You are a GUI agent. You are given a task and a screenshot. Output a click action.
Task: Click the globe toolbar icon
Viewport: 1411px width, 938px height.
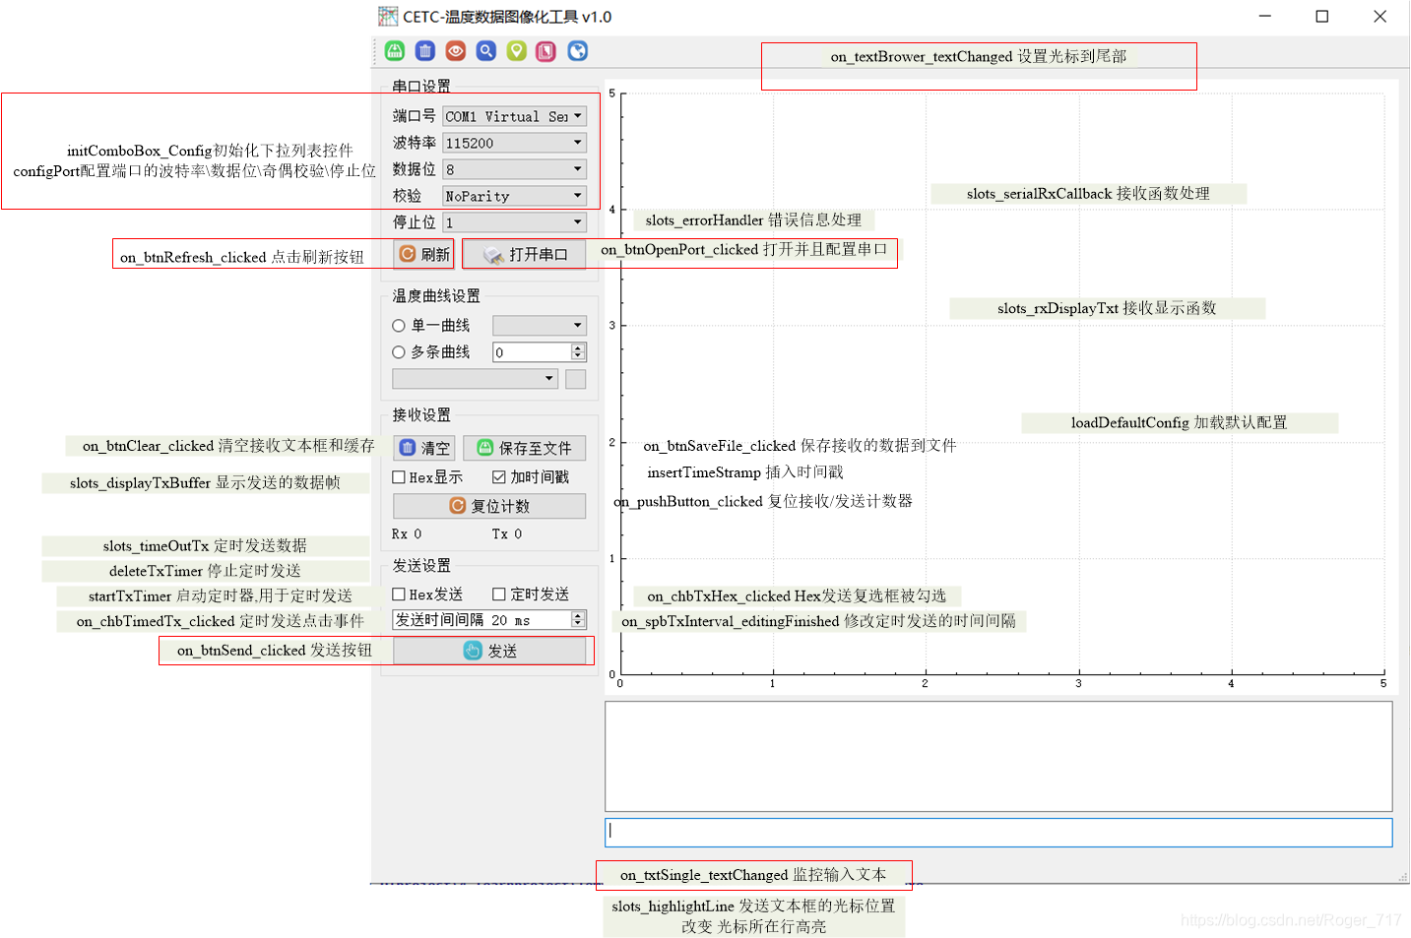[577, 51]
